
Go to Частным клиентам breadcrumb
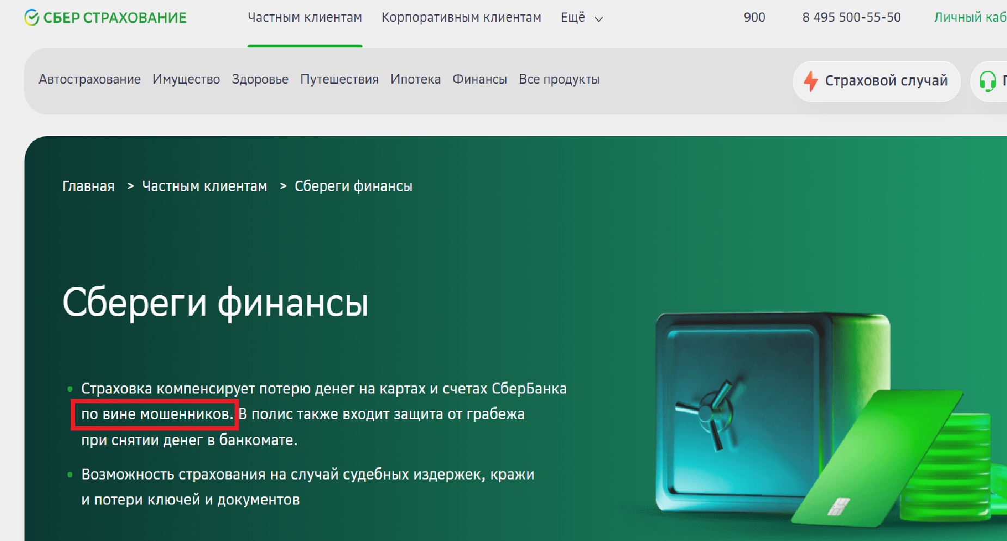click(205, 186)
